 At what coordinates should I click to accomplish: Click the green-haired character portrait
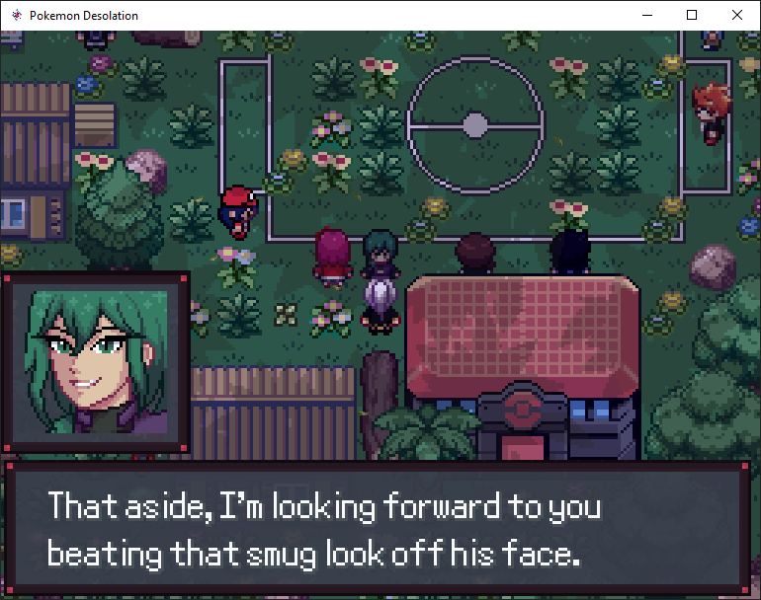[x=96, y=362]
